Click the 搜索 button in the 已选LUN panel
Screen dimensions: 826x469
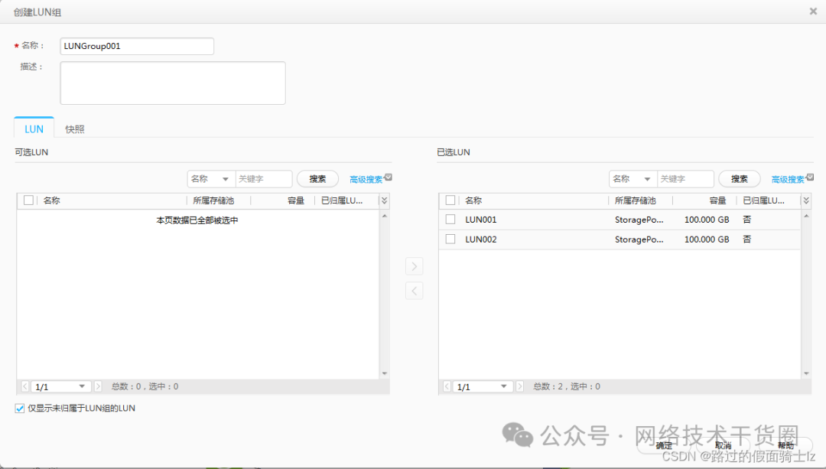(x=739, y=178)
